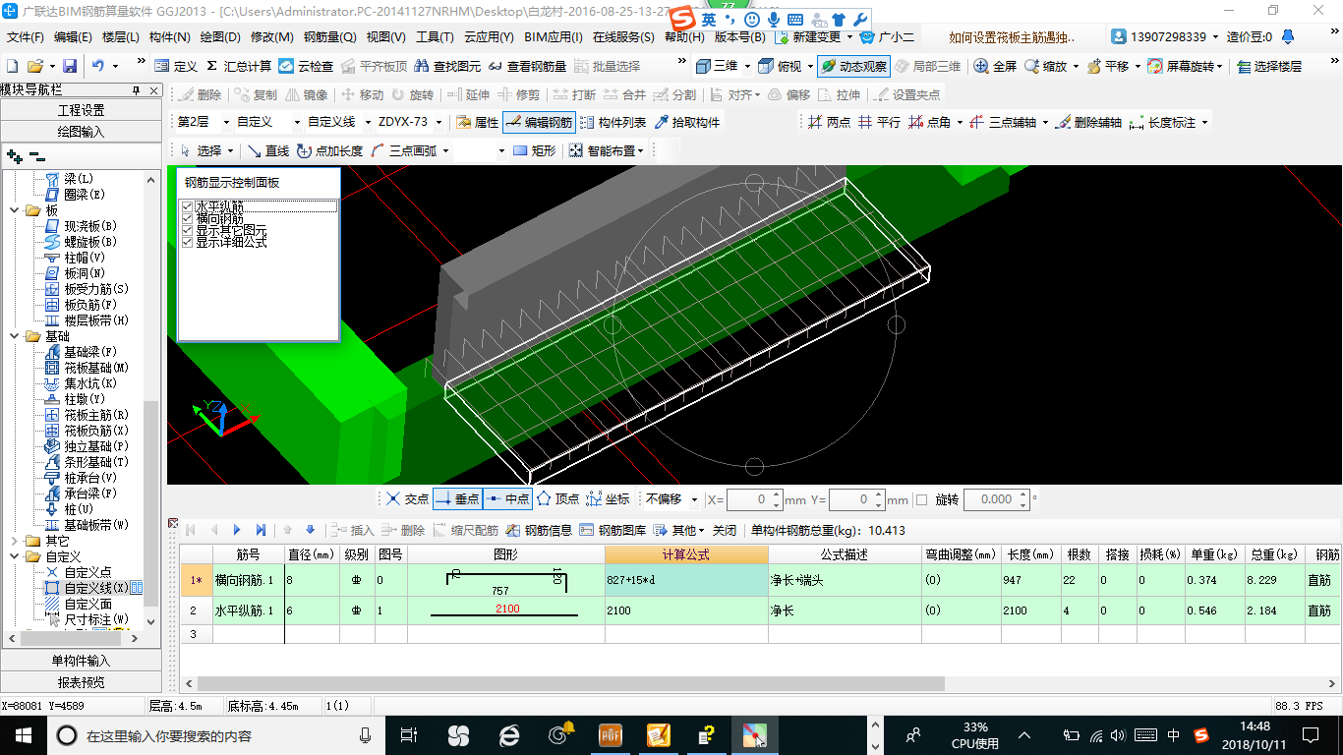Toggle 中点 midpoint snap

click(x=507, y=499)
